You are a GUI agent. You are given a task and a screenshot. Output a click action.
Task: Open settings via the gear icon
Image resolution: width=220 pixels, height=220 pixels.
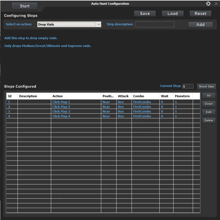(208, 4)
